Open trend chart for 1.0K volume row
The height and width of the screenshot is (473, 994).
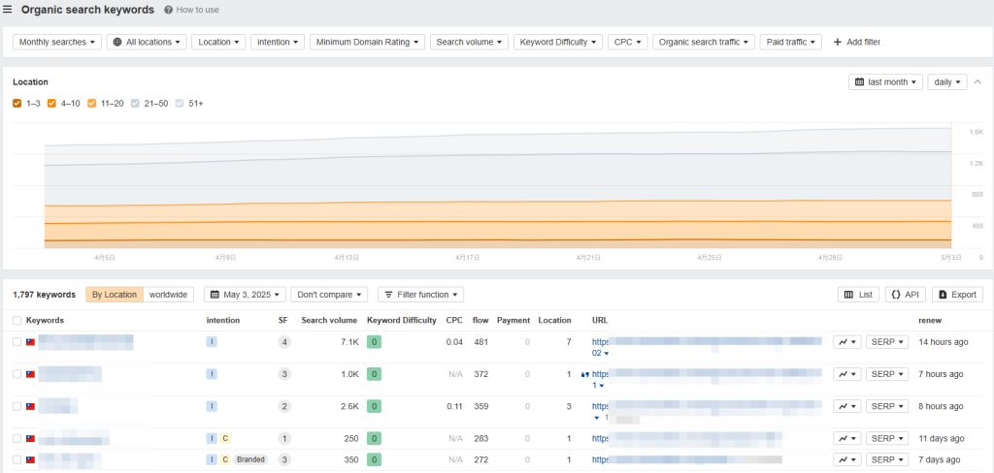[846, 374]
